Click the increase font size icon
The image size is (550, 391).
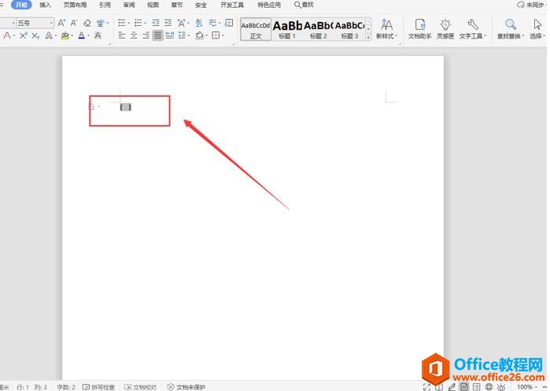coord(61,23)
